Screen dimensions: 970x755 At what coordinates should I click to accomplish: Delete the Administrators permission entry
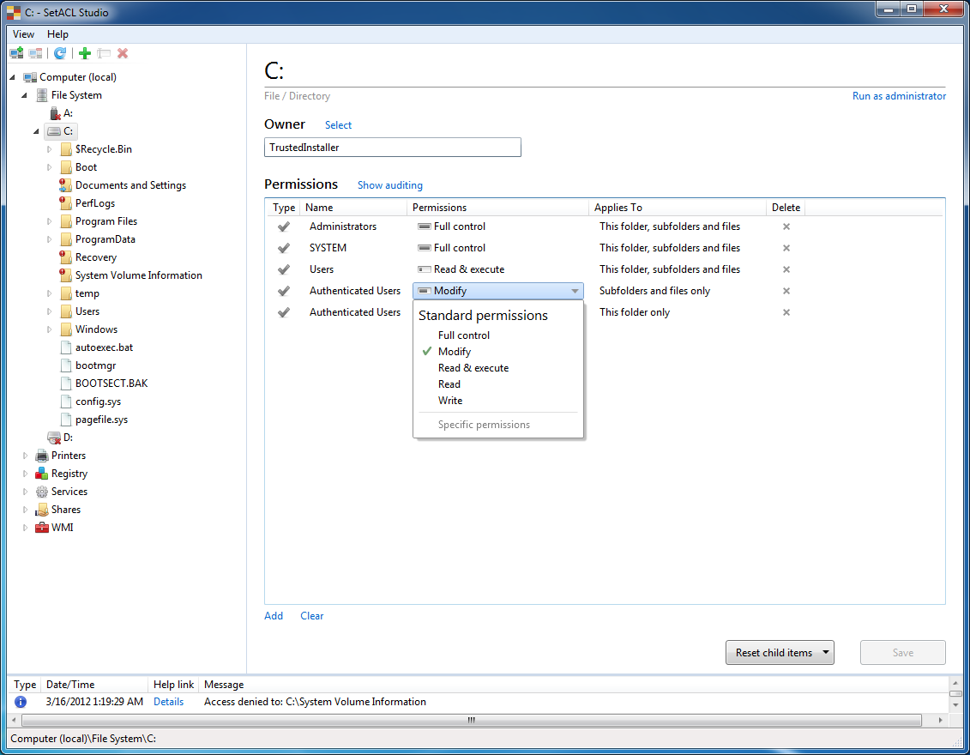pyautogui.click(x=786, y=226)
